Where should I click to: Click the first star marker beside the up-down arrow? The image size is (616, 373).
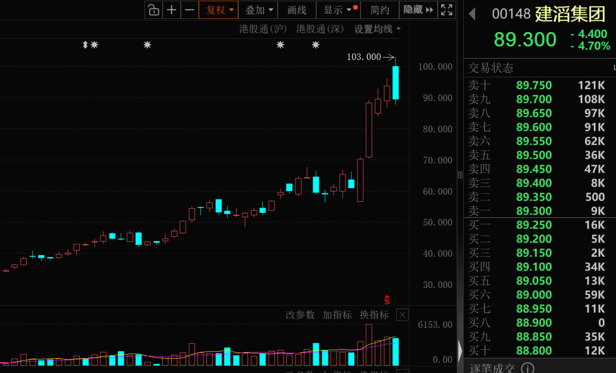click(94, 44)
